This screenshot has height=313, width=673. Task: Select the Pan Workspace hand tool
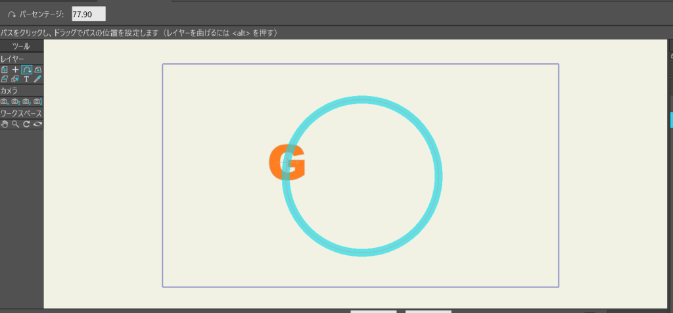(x=5, y=124)
